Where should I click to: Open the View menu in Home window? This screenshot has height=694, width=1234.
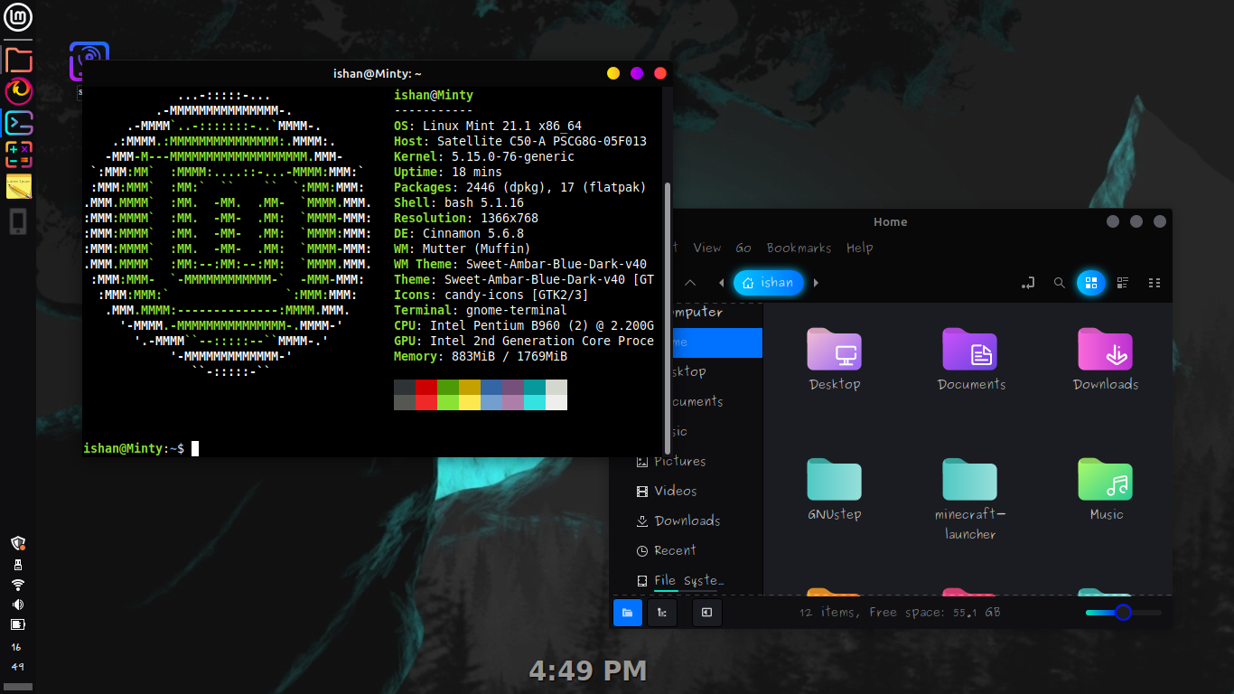click(707, 248)
